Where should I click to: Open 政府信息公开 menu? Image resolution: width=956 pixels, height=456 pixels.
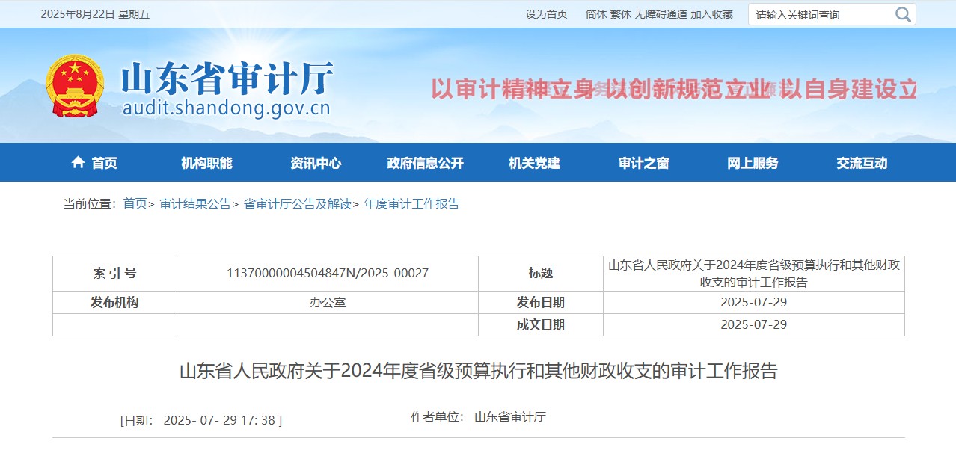(425, 163)
